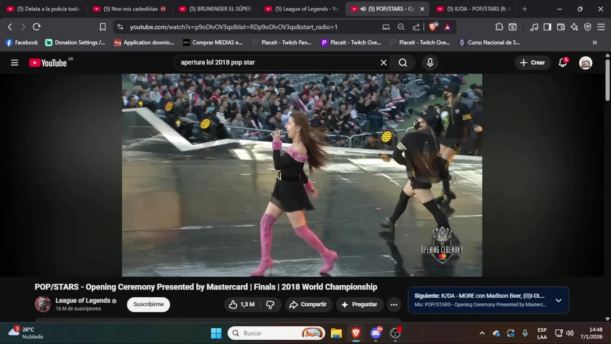Viewport: 611px width, 344px height.
Task: Subscribe using the Suscribirme button
Action: [x=148, y=304]
